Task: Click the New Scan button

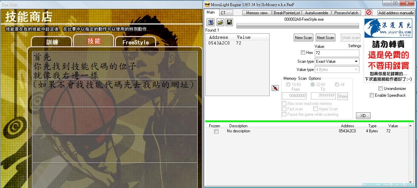Action: click(x=304, y=38)
